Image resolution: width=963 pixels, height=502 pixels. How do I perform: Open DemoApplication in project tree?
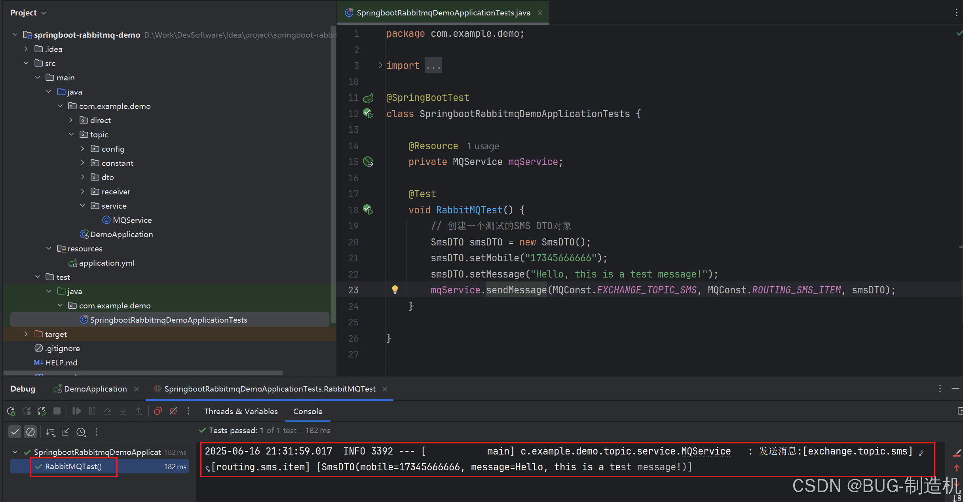(x=116, y=234)
